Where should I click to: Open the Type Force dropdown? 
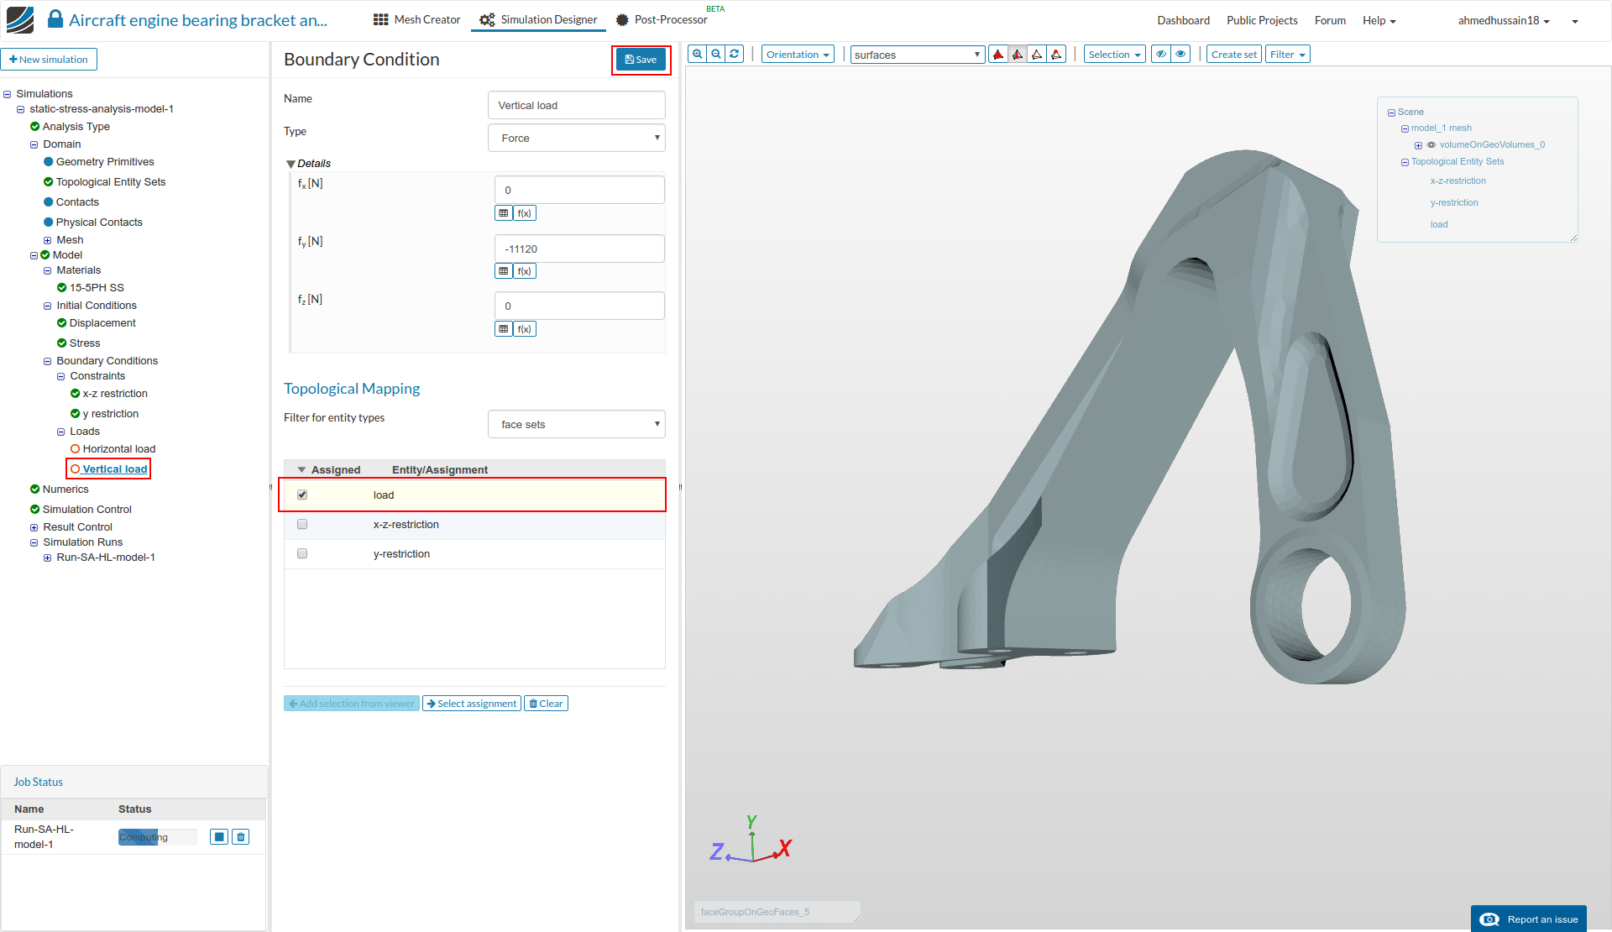(x=576, y=139)
